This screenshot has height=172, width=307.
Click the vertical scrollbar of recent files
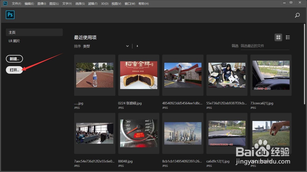pos(305,64)
